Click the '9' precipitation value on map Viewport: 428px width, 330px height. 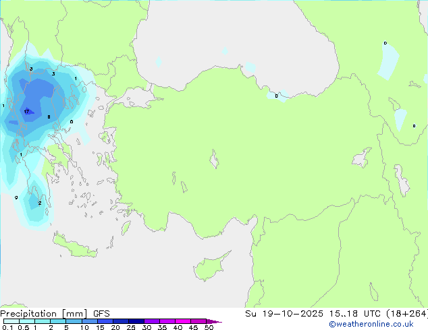pos(16,197)
